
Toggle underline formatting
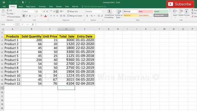[30, 16]
